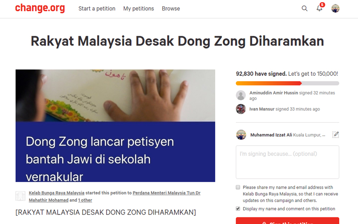
Task: Open the search magnifier icon
Action: click(304, 9)
